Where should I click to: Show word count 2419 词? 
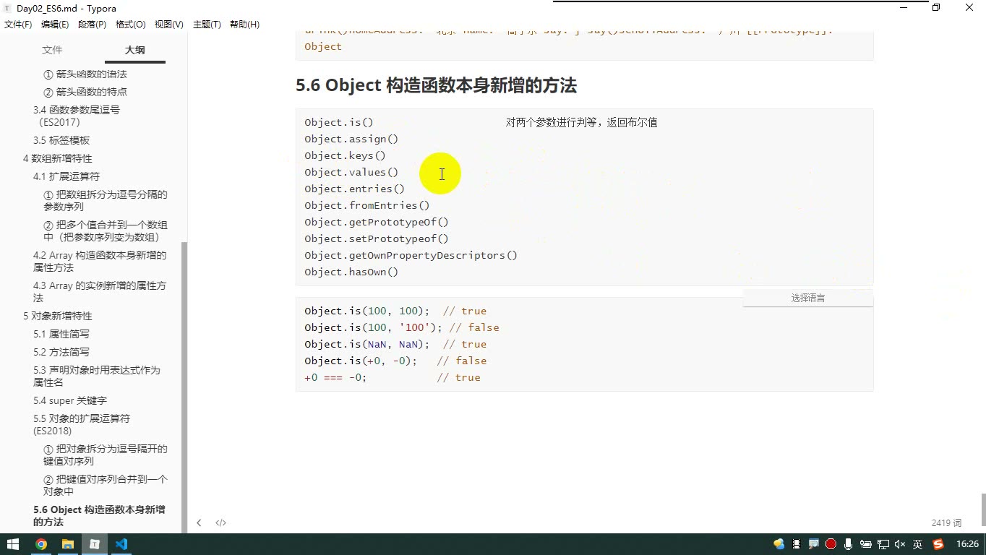(x=946, y=522)
